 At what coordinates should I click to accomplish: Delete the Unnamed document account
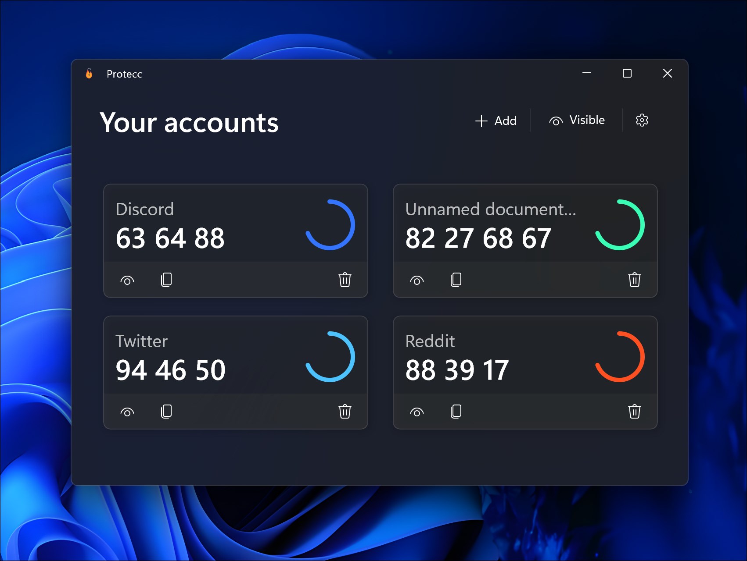tap(635, 280)
